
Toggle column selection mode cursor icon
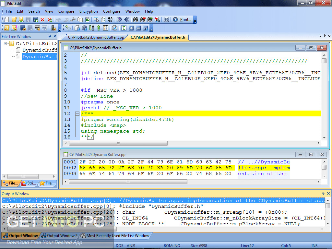96,19
